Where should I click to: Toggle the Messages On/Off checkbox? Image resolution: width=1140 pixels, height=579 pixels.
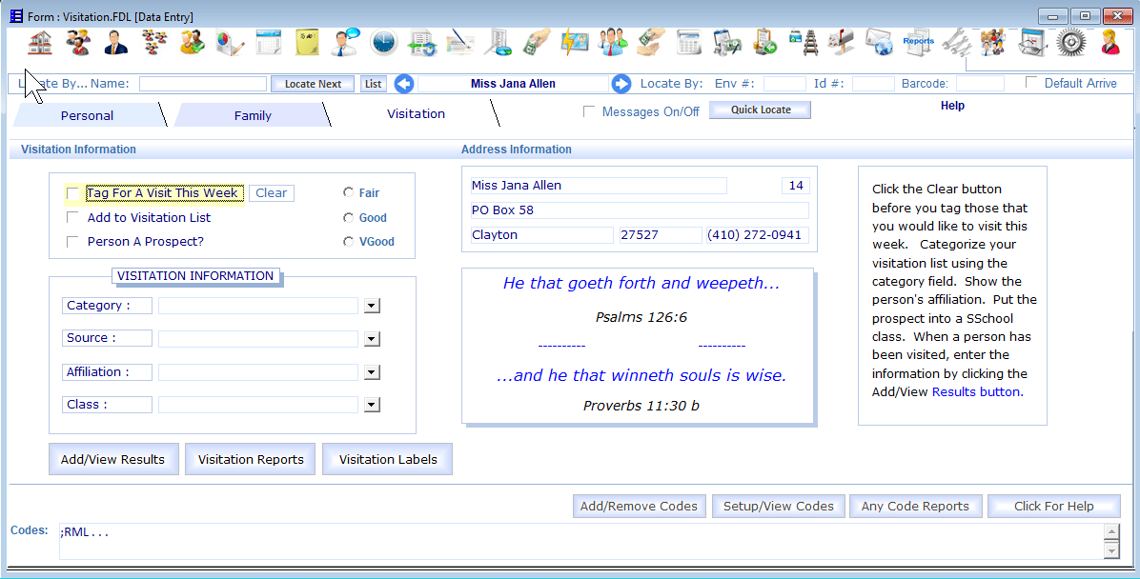[589, 111]
